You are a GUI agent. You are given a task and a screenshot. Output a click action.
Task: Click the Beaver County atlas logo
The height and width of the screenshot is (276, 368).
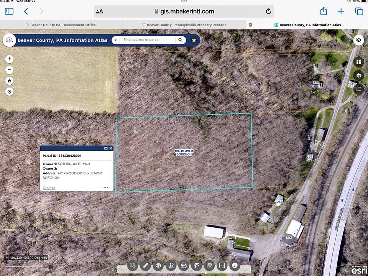coord(9,40)
